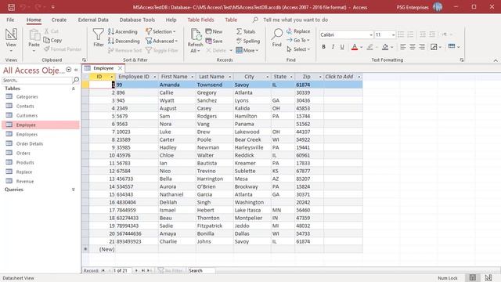Toggle Bold formatting
Screen dimensions: 501x282
[323, 47]
